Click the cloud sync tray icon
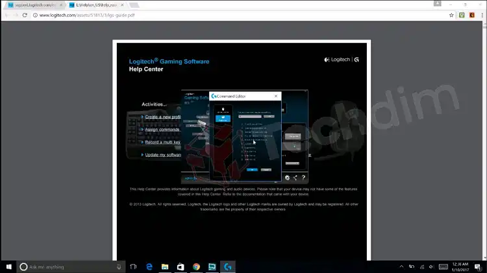The image size is (487, 273). coord(412,267)
